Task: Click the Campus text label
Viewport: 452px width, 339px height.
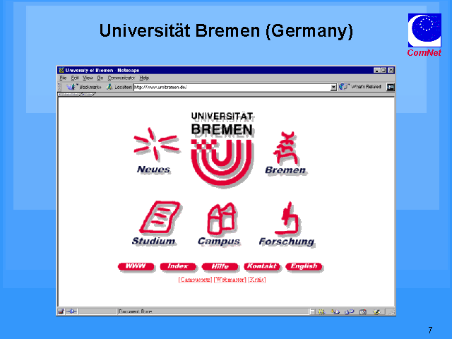Action: 219,242
